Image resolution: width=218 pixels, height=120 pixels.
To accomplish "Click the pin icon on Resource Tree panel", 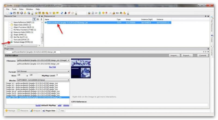I will [39, 16].
